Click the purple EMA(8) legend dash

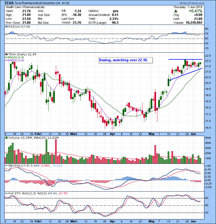click(x=6, y=60)
